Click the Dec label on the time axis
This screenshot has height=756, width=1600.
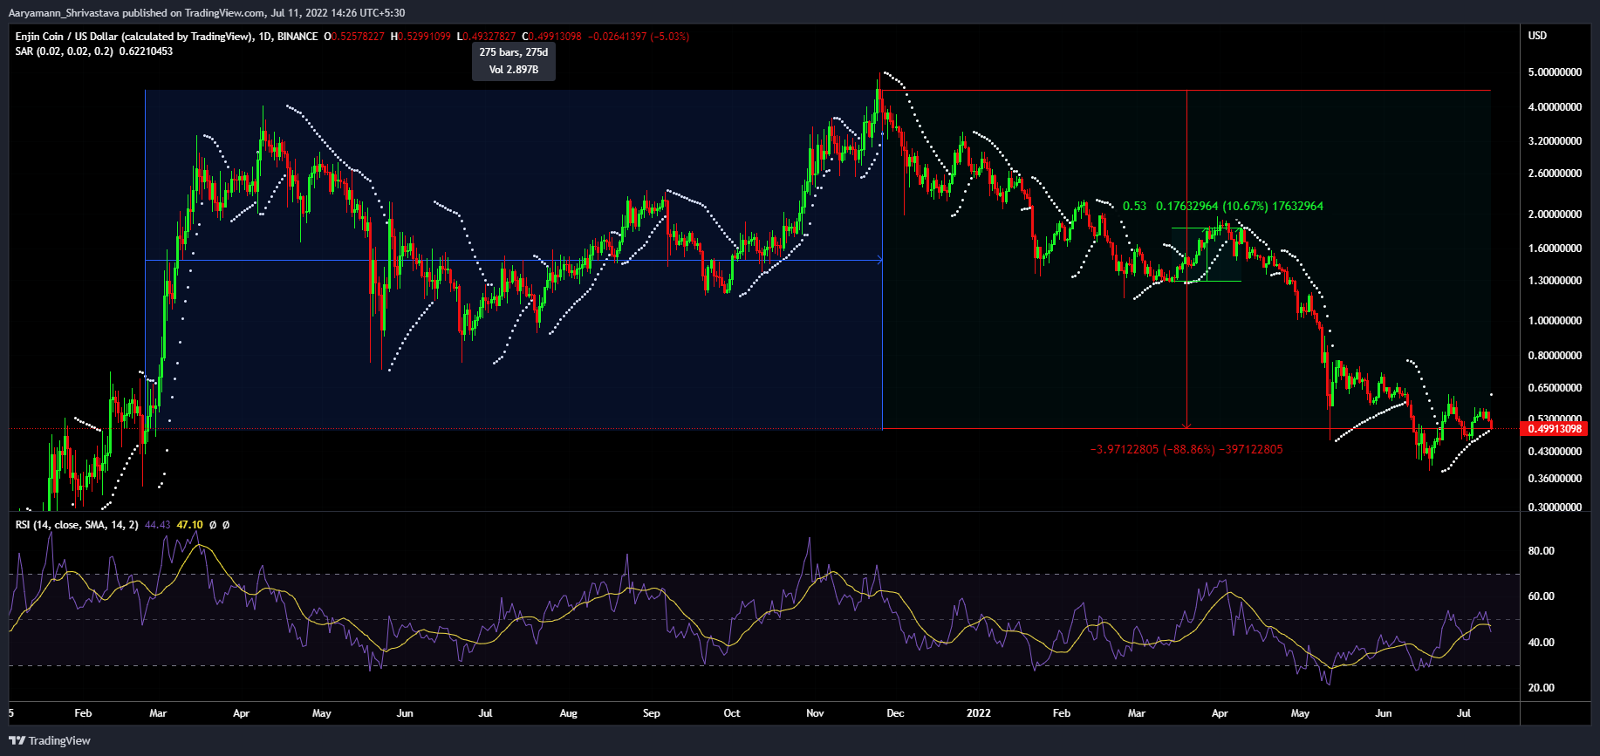coord(895,713)
